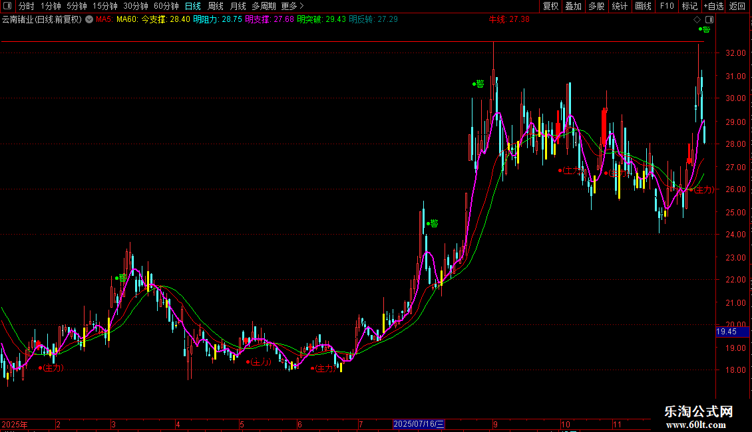Screen dimensions: 752x432
Task: Toggle the right side panel icon
Action: (x=709, y=20)
